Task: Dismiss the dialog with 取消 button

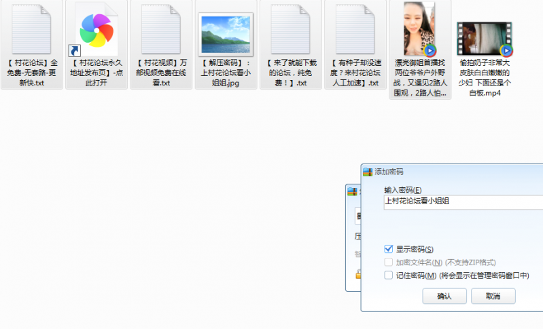Action: pyautogui.click(x=493, y=296)
